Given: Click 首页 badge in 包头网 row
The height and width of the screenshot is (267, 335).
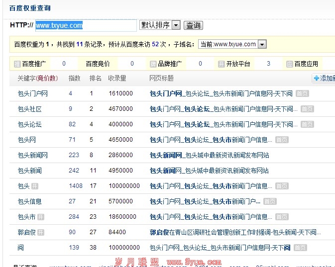Looking at the screenshot, I should tap(282, 140).
